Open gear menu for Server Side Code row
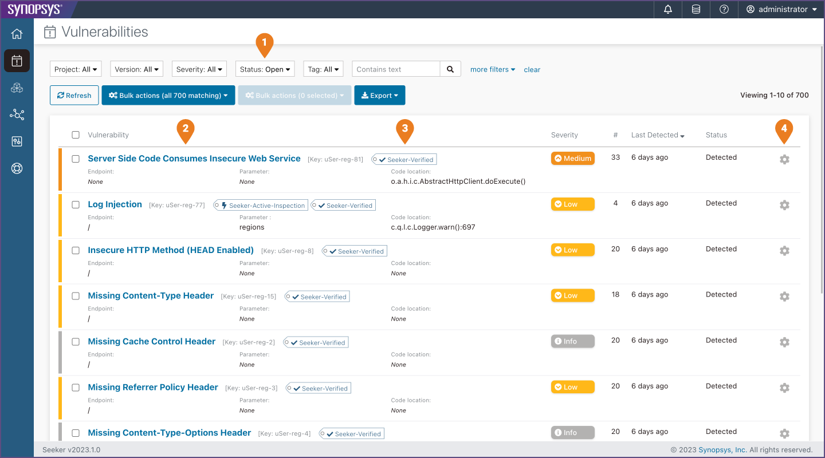The height and width of the screenshot is (458, 825). click(784, 159)
